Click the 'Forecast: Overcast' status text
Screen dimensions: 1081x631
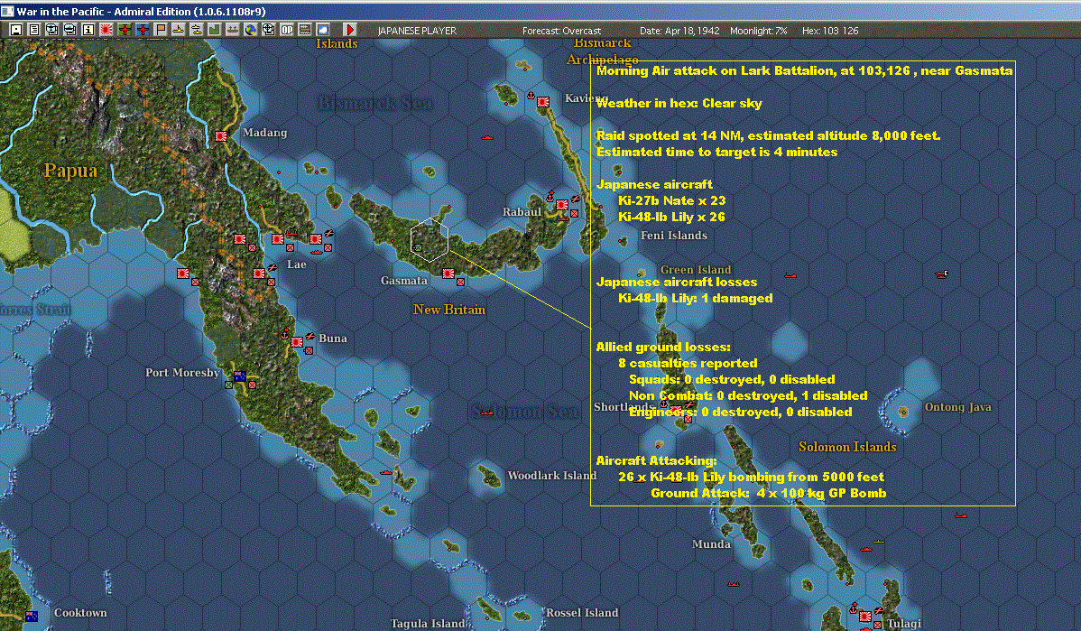pyautogui.click(x=561, y=31)
